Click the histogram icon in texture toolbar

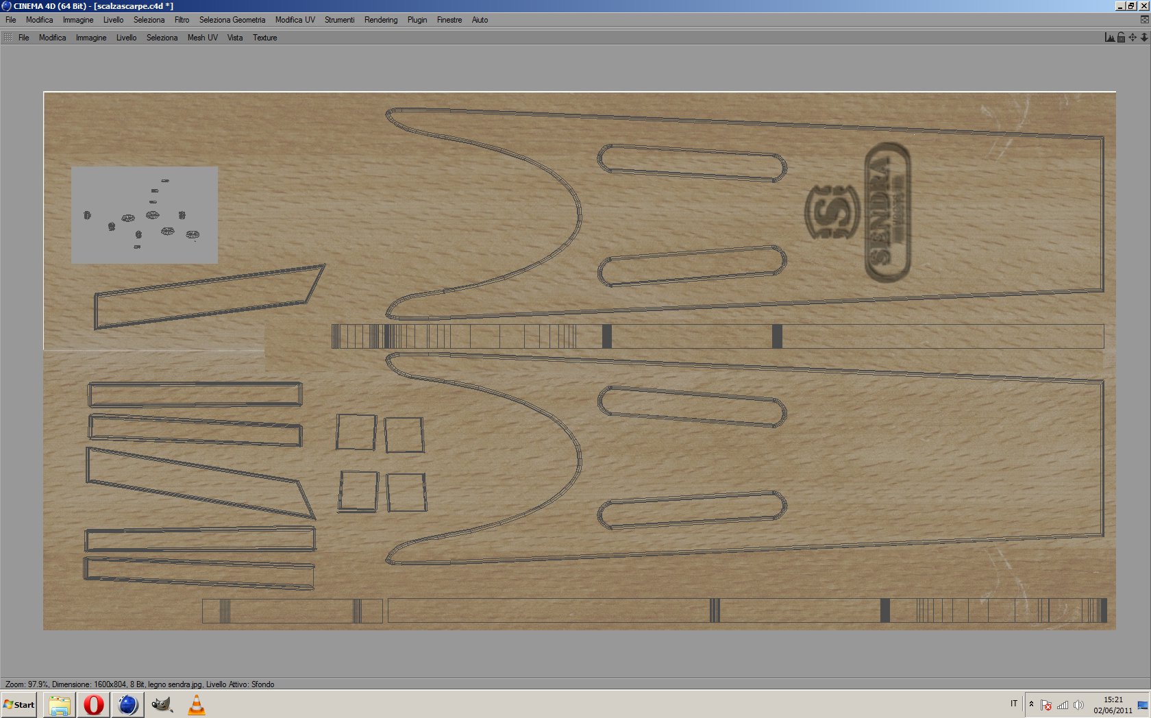1109,38
